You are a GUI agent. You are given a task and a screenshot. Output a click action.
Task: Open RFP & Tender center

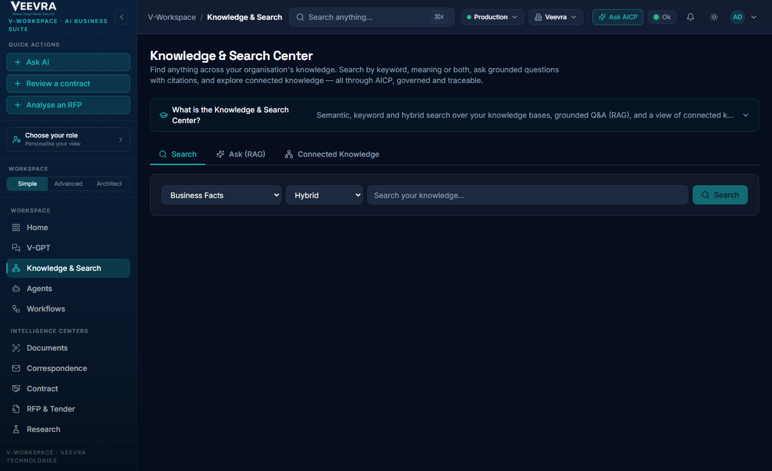(x=68, y=409)
